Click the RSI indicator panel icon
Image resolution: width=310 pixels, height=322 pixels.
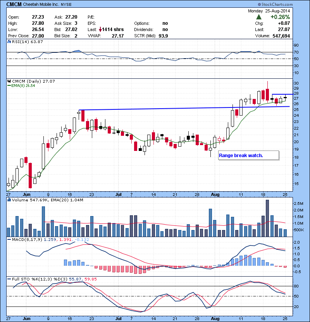tap(9, 42)
